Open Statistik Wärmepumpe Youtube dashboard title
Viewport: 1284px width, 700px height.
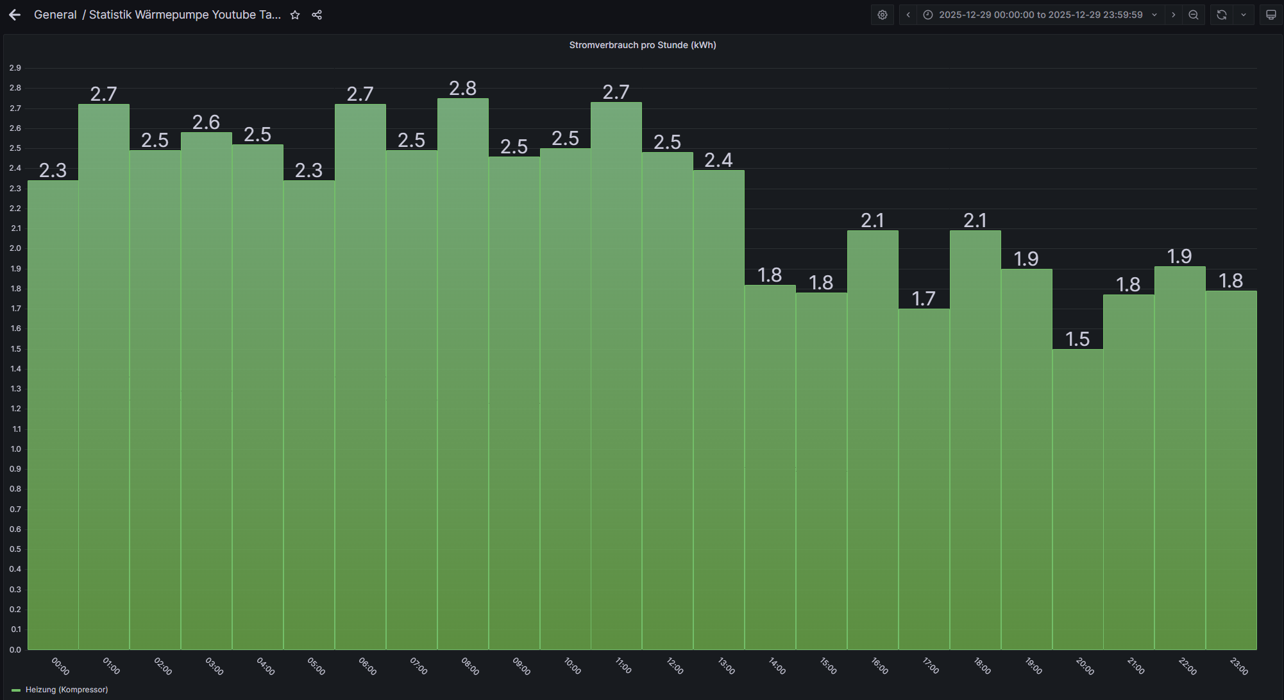tap(185, 15)
